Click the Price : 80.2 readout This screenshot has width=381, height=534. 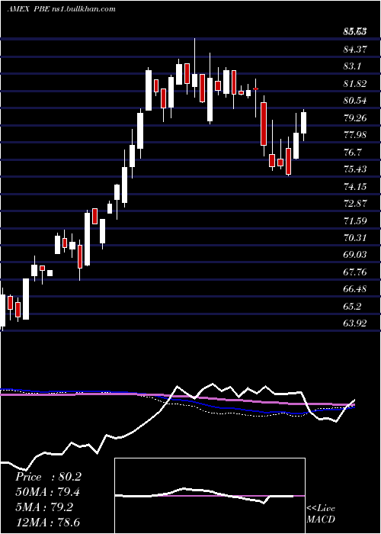pos(48,477)
